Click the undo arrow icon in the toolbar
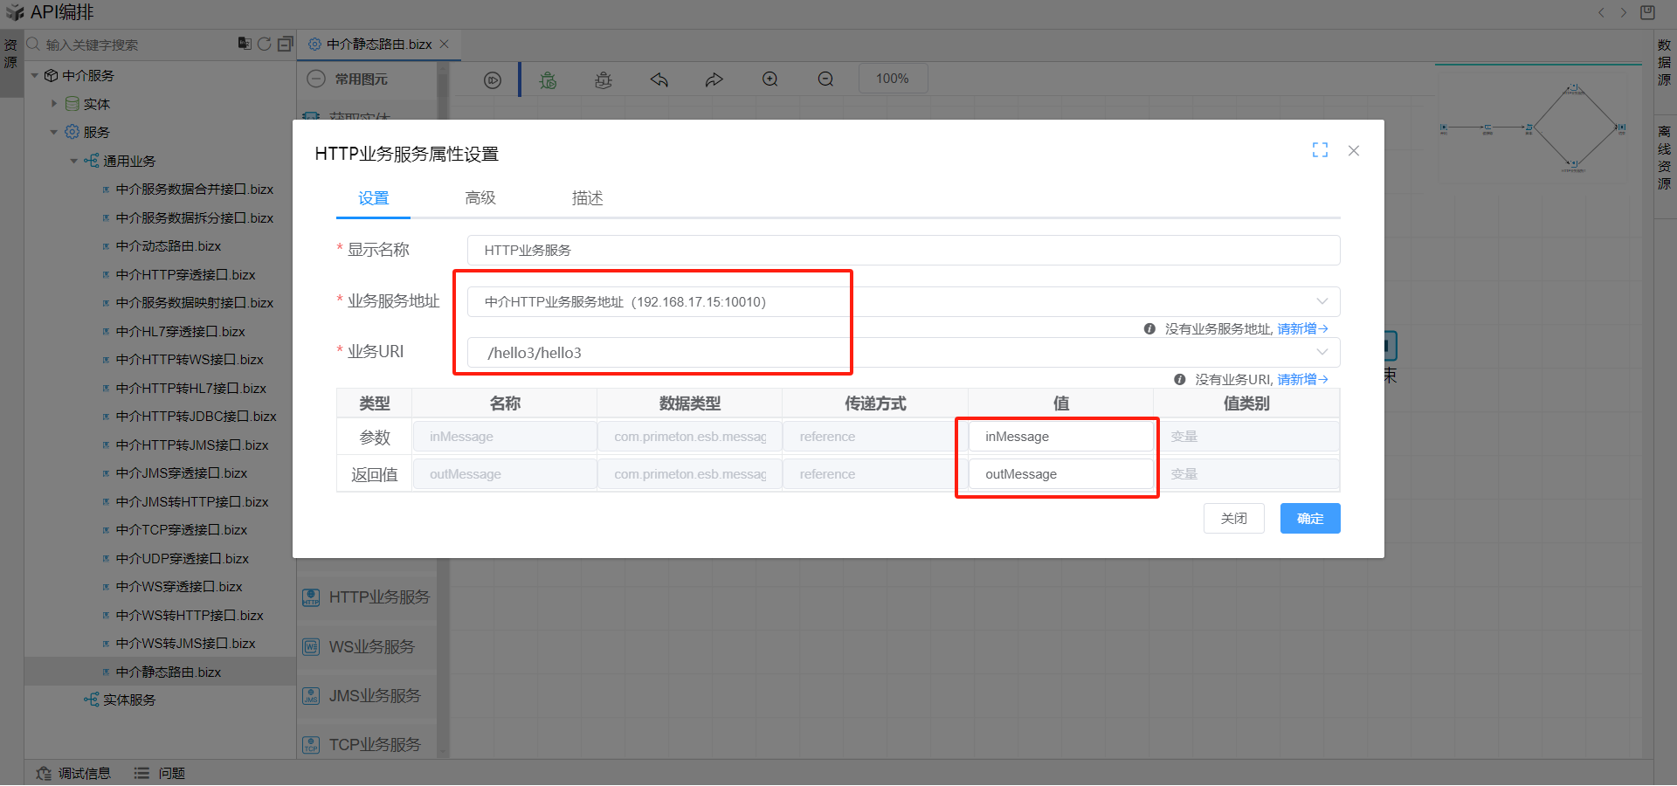Screen dimensions: 1677x786 point(659,80)
